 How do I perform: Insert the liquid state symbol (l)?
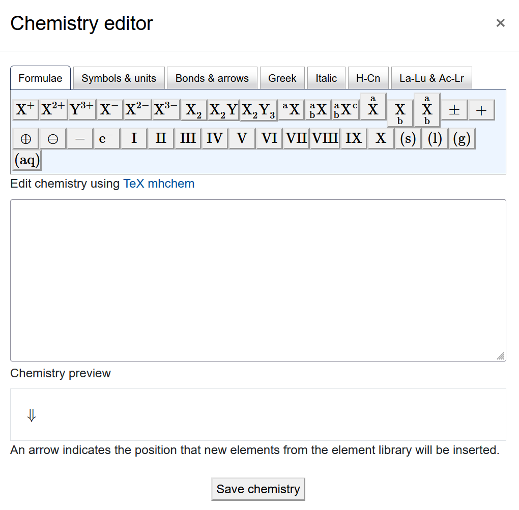(434, 138)
